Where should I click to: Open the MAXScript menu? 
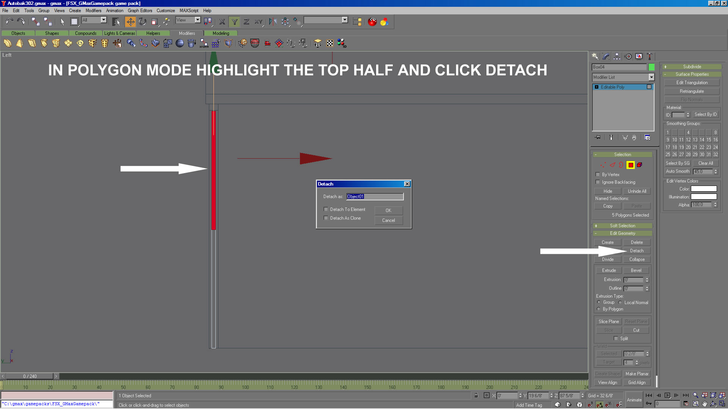(x=189, y=11)
